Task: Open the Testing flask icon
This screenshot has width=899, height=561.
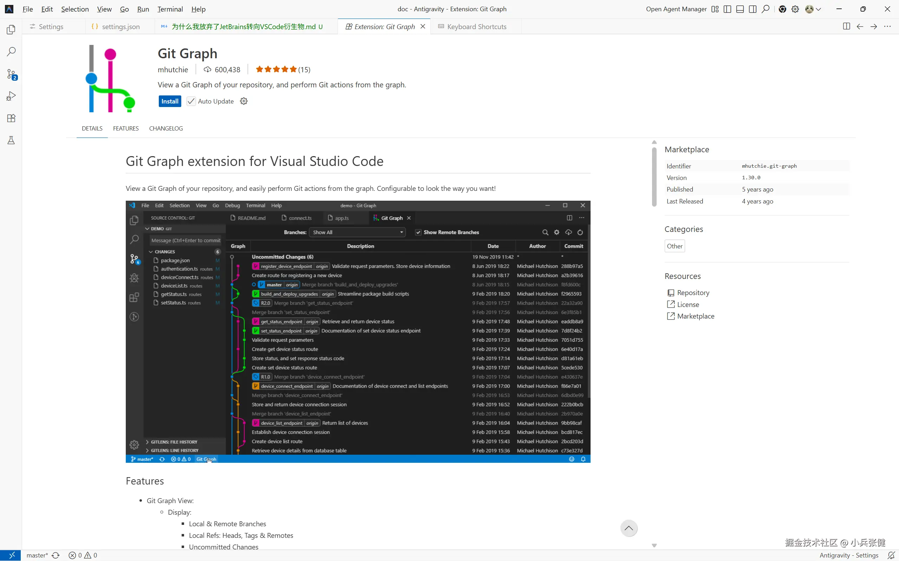Action: tap(11, 140)
